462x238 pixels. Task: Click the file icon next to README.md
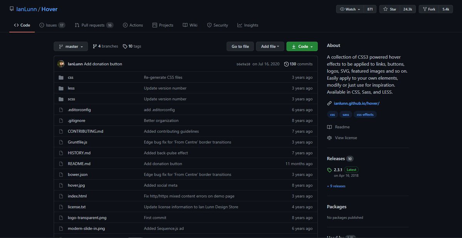pos(61,163)
